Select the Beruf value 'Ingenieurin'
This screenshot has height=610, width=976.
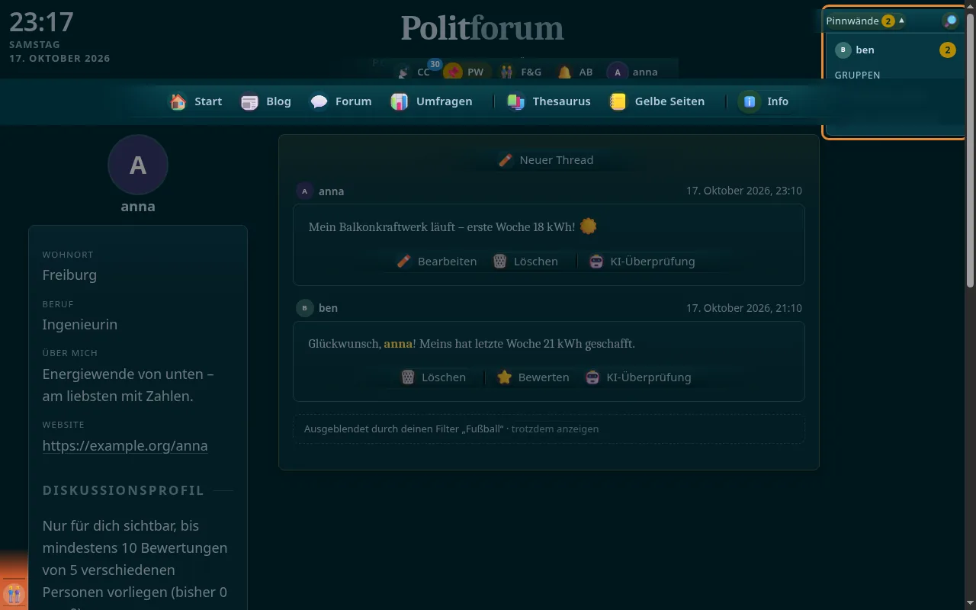tap(80, 325)
